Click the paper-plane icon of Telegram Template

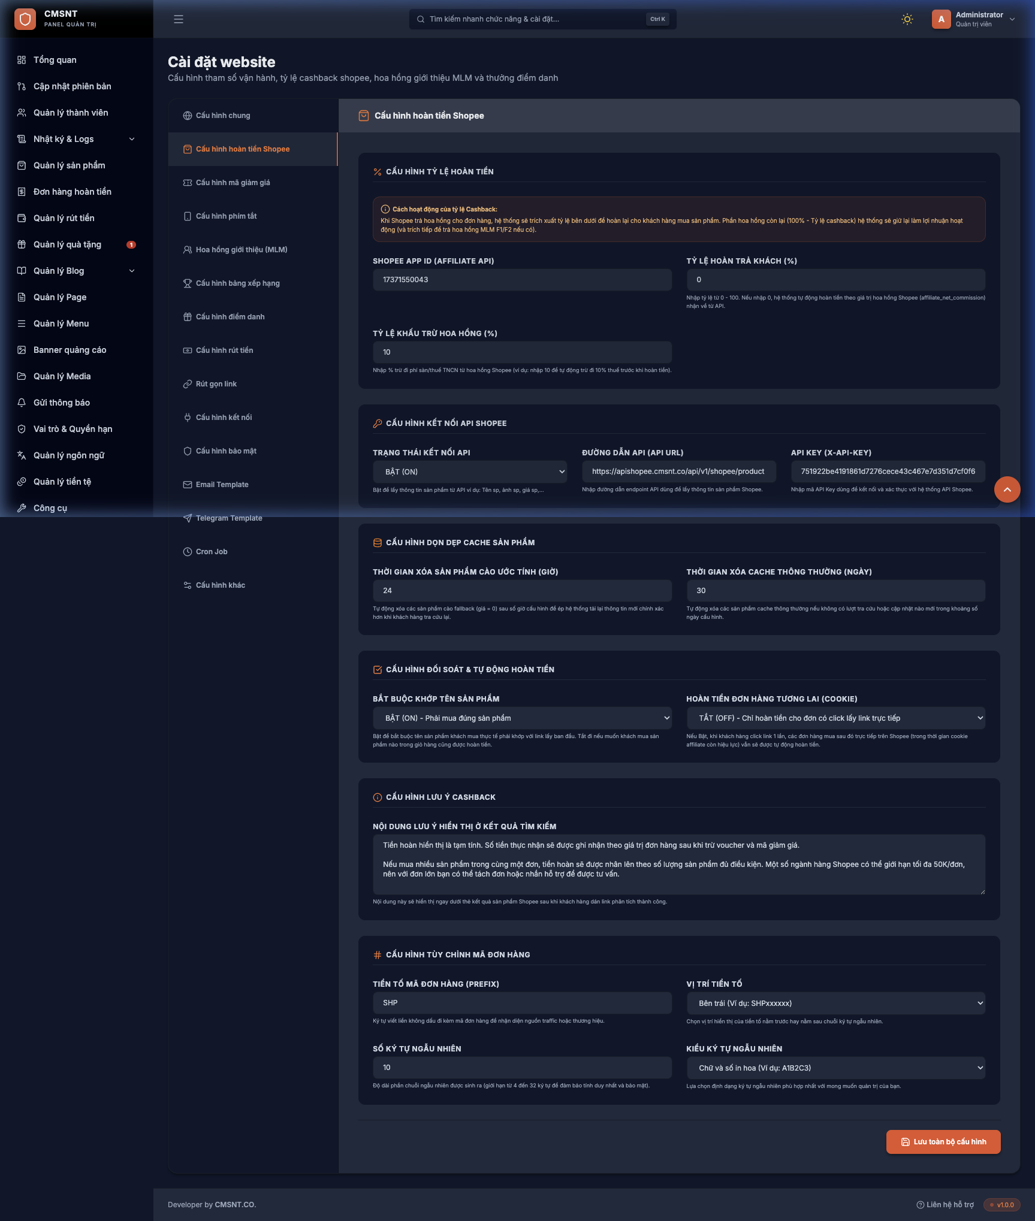[188, 518]
